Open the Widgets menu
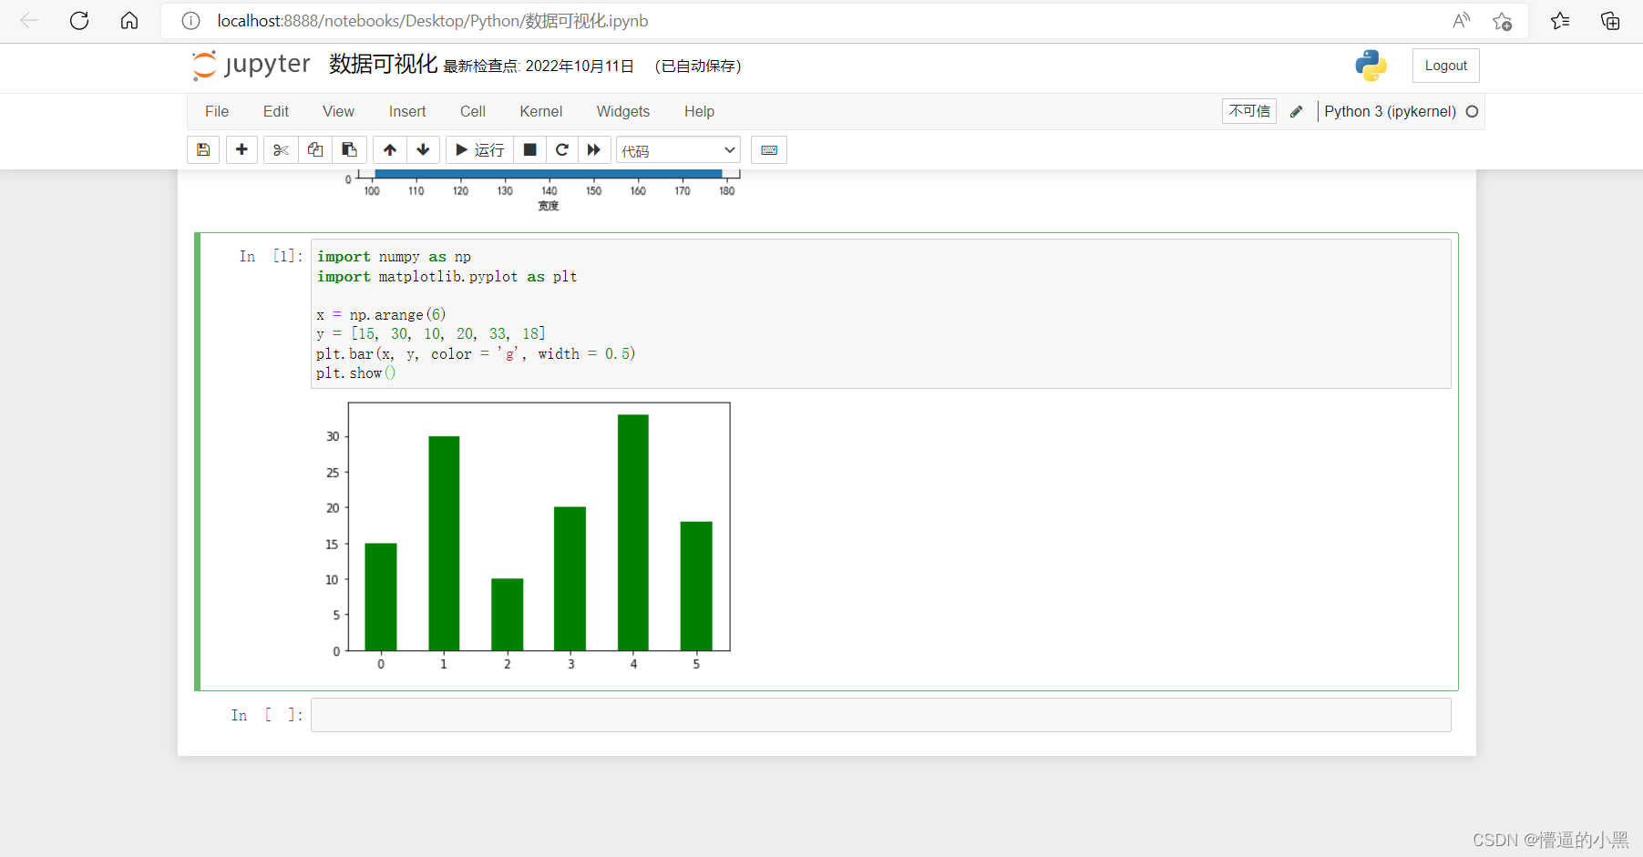The height and width of the screenshot is (857, 1643). 622,111
